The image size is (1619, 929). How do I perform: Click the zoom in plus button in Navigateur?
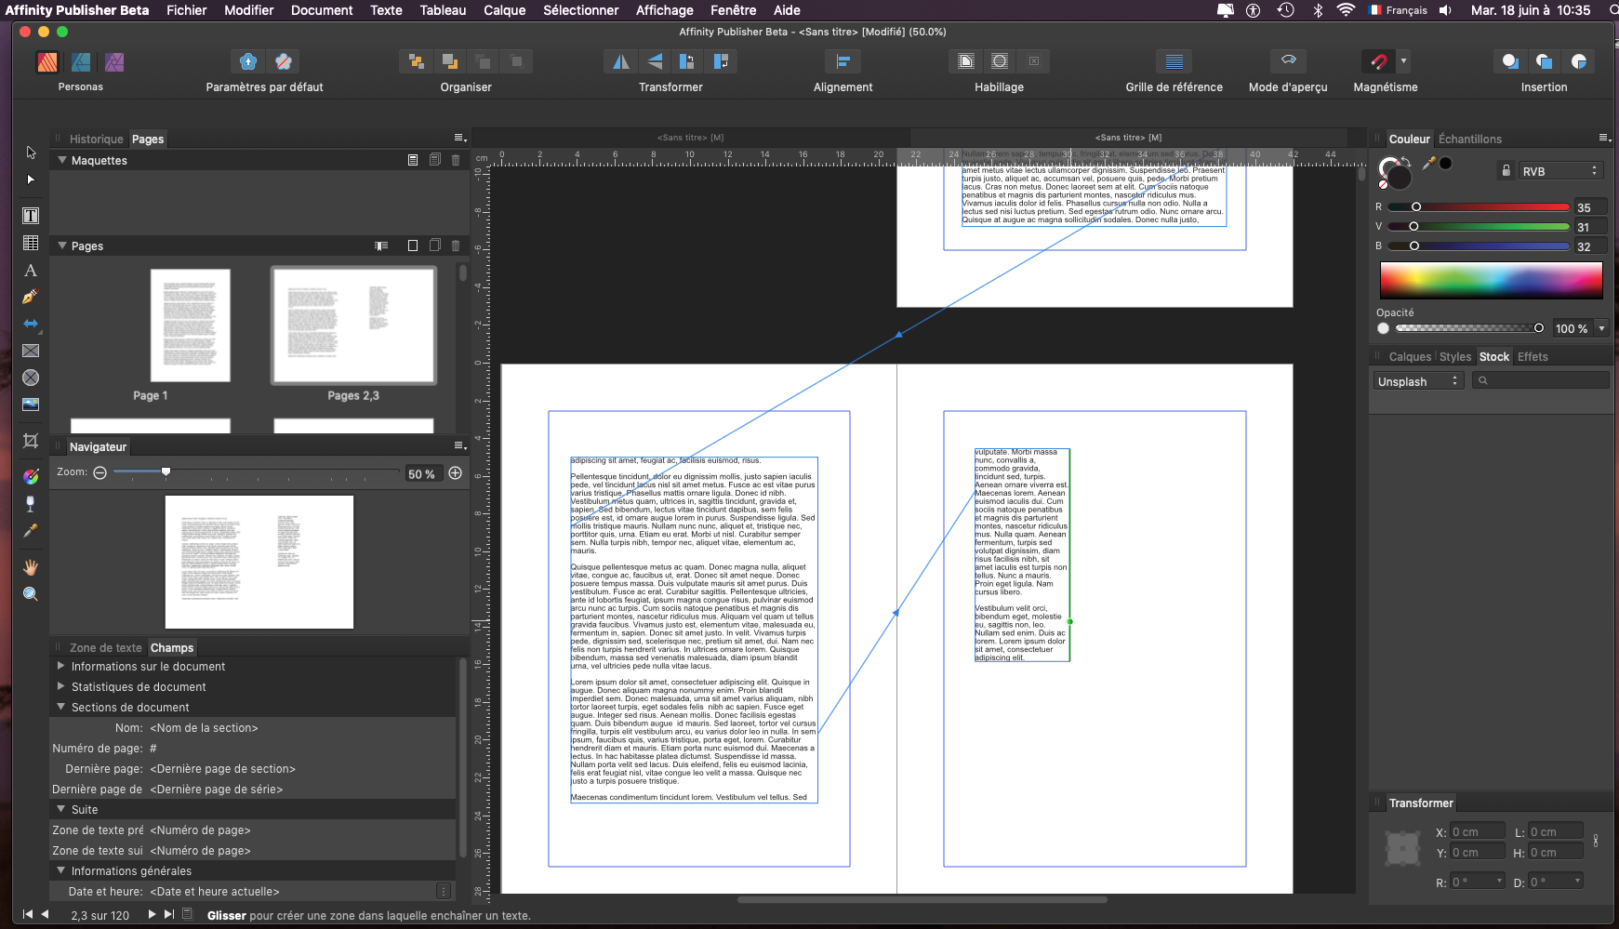click(456, 473)
